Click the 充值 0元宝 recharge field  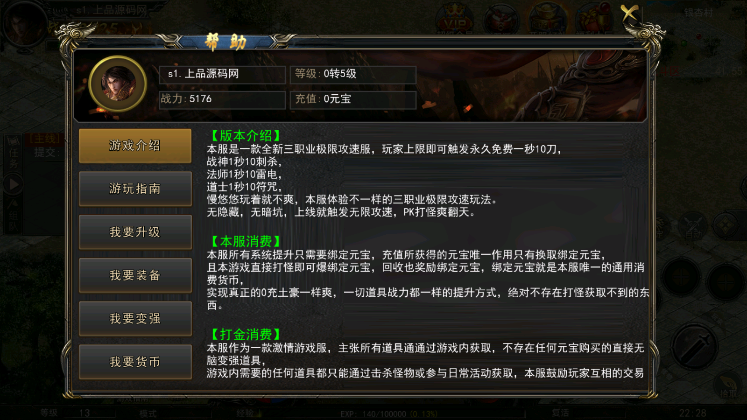(x=353, y=99)
